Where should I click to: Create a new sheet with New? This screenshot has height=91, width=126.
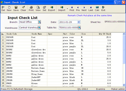(x=9, y=9)
